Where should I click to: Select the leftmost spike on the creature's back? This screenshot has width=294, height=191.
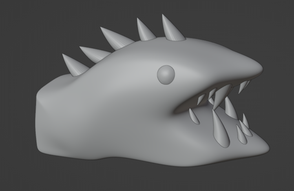point(73,65)
